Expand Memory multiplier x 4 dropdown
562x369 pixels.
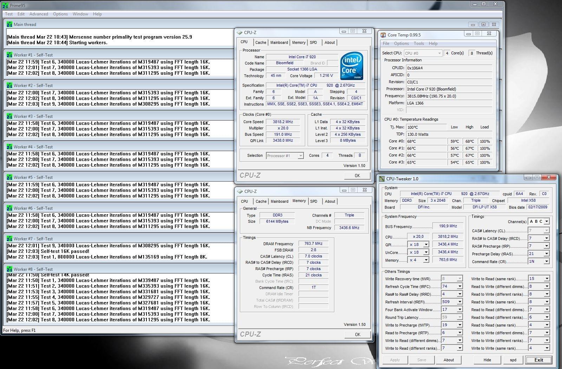[426, 260]
